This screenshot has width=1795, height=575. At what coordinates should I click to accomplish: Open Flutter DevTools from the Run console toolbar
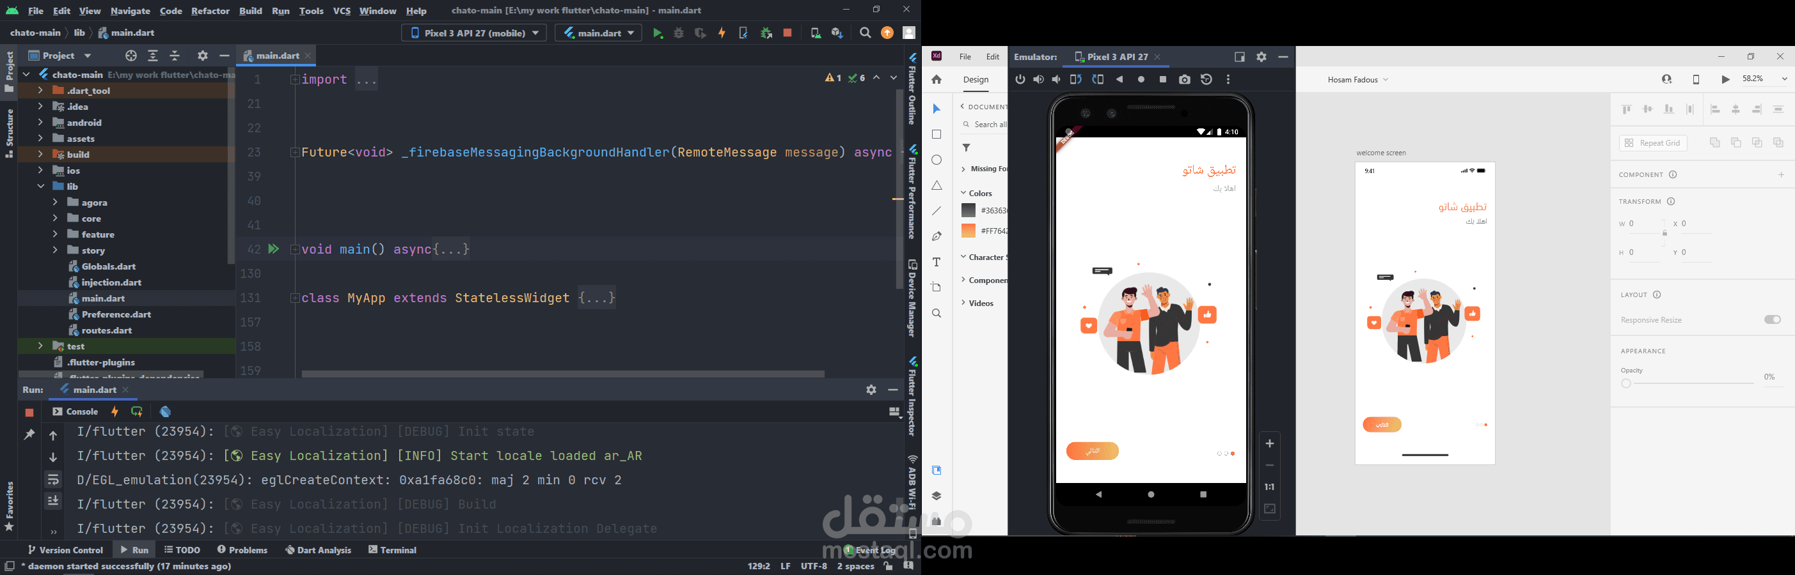(165, 411)
